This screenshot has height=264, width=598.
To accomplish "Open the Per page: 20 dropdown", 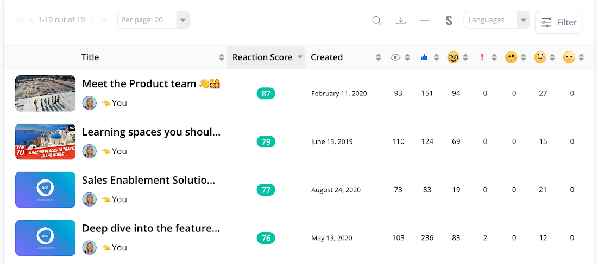I will click(153, 20).
